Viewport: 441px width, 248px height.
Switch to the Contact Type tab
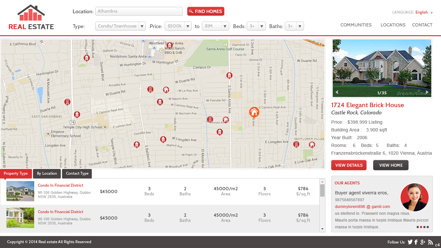(77, 173)
